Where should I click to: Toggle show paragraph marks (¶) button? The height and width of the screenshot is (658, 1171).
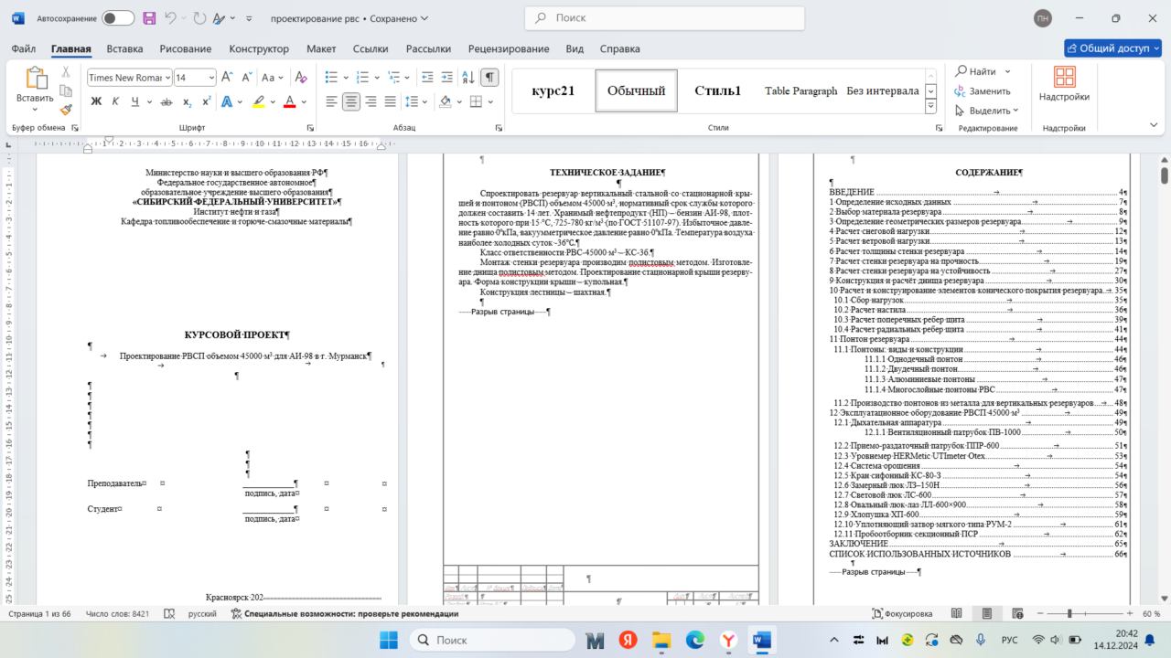click(x=490, y=78)
